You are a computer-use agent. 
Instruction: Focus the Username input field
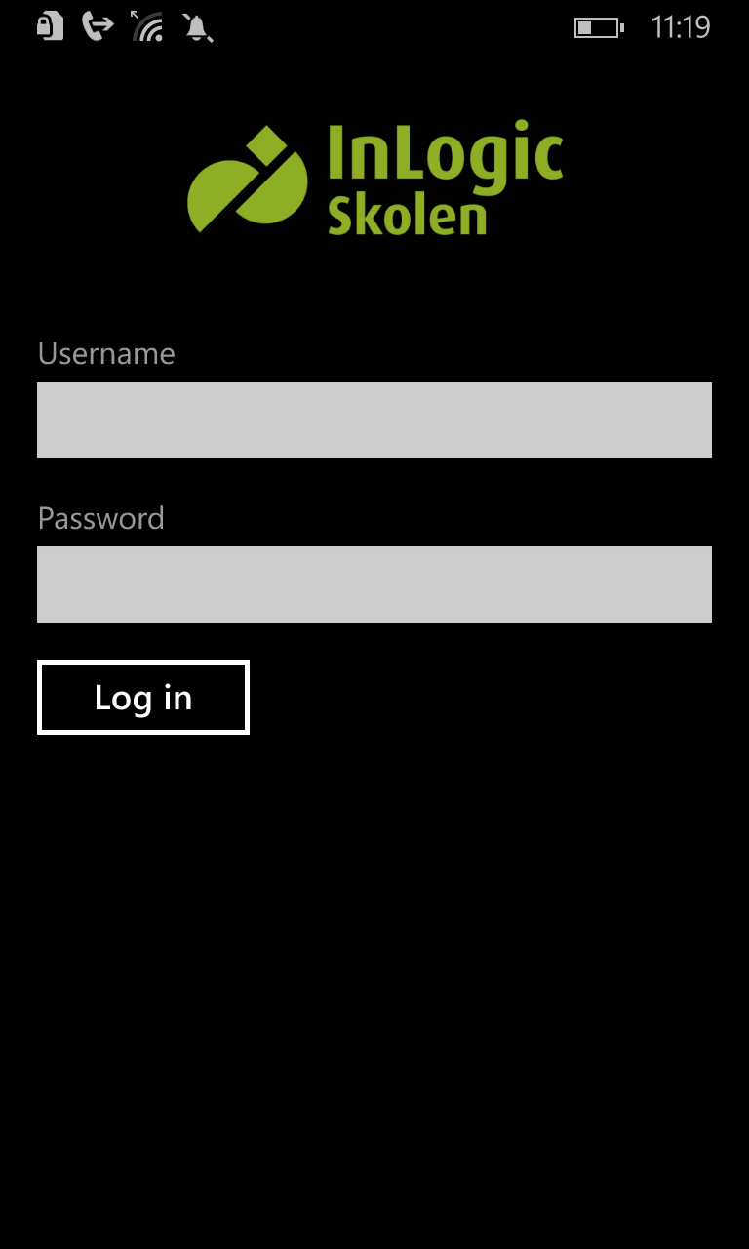tap(374, 420)
